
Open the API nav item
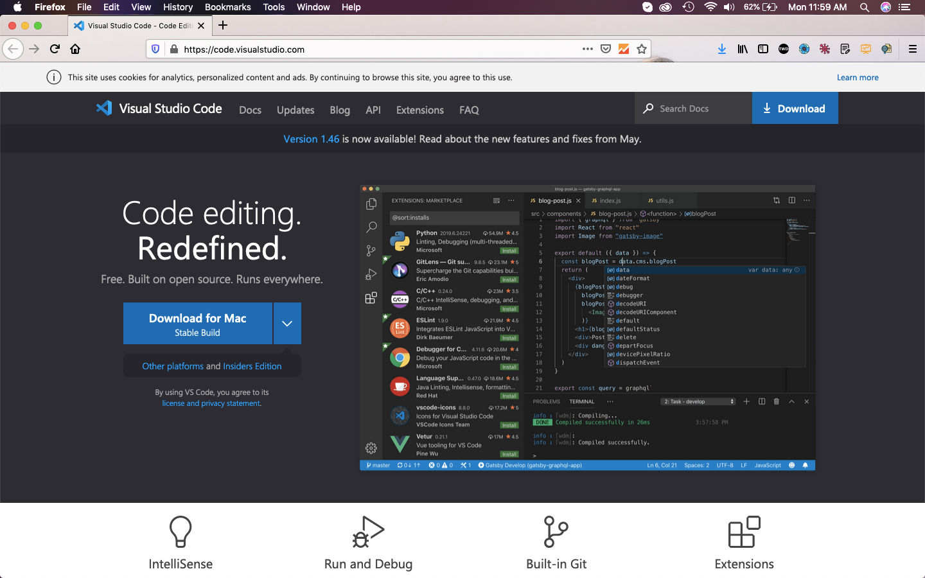(373, 110)
